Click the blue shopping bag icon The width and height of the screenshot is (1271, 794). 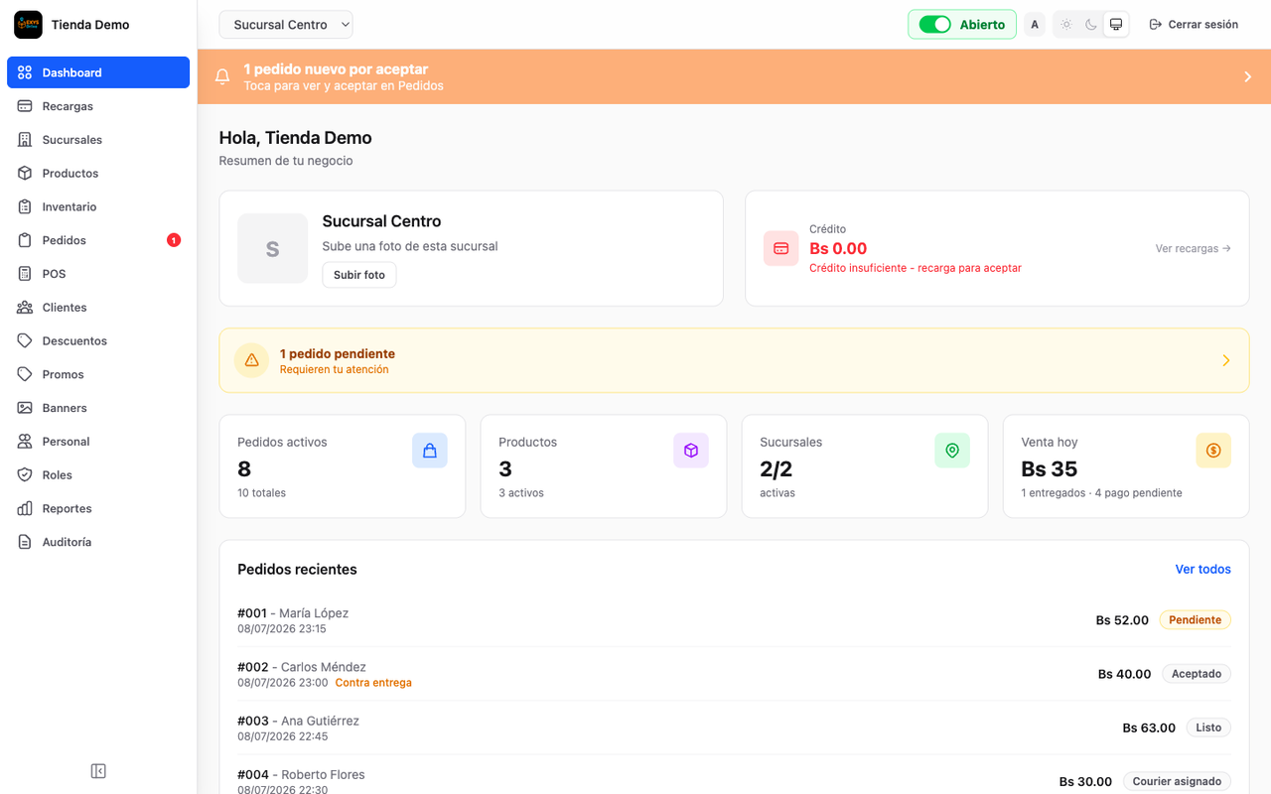pos(430,451)
